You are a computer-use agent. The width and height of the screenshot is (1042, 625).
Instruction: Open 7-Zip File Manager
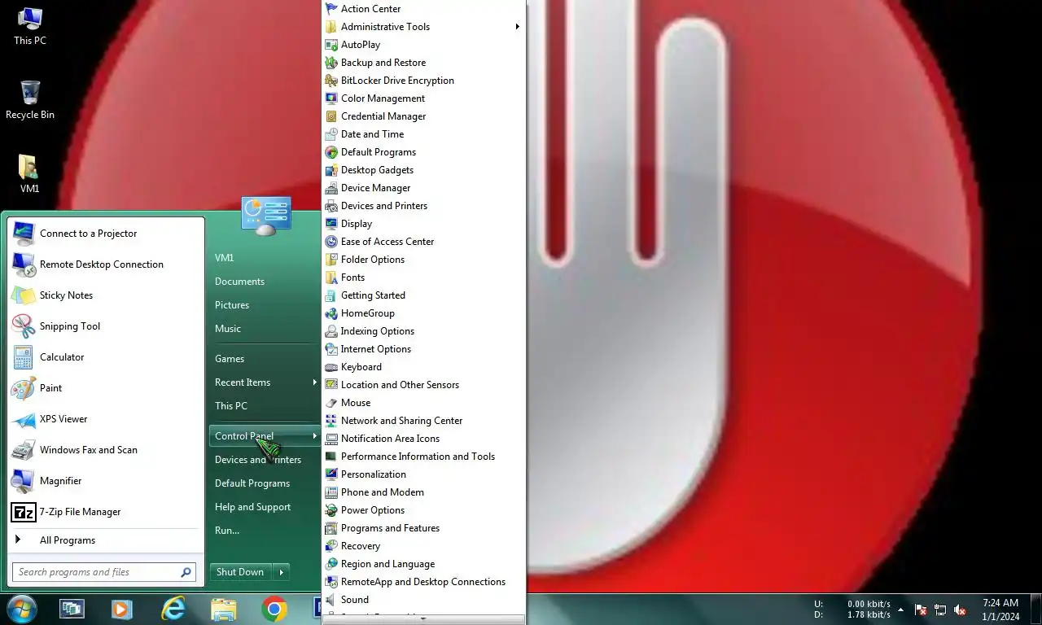[105, 512]
